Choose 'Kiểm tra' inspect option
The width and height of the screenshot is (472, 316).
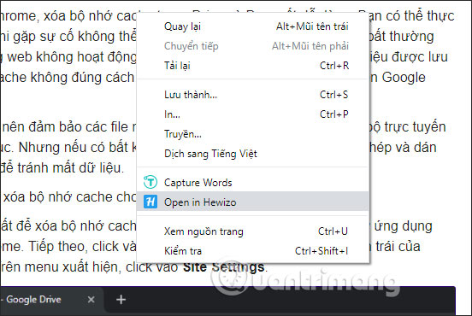(x=252, y=251)
